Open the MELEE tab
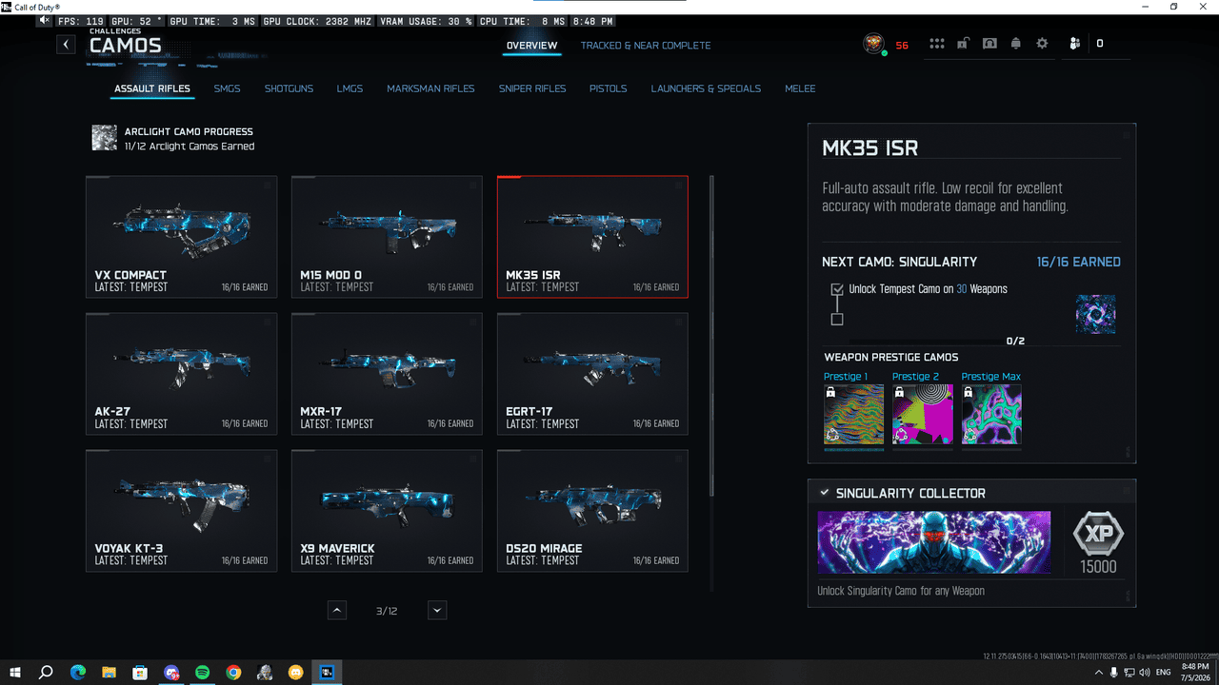 pyautogui.click(x=800, y=88)
